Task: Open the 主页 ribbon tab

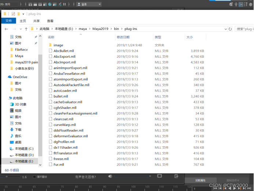Action: click(23, 21)
